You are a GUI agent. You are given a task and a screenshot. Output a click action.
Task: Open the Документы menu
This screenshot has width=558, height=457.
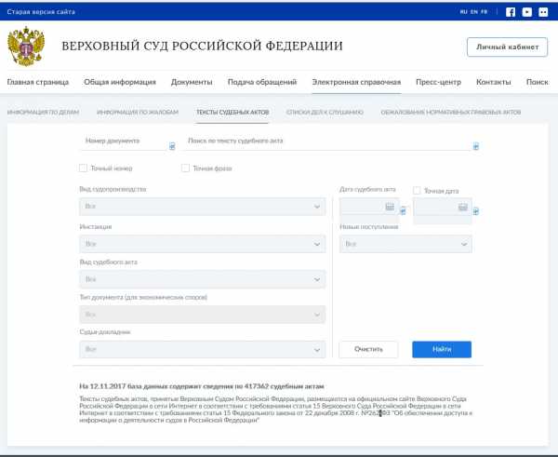point(192,82)
